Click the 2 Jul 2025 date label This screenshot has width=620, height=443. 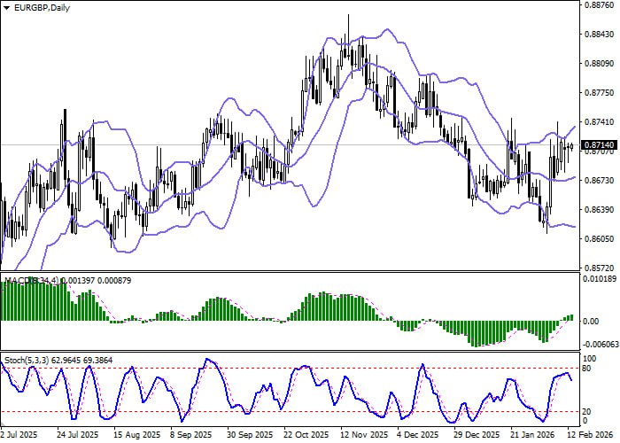19,436
